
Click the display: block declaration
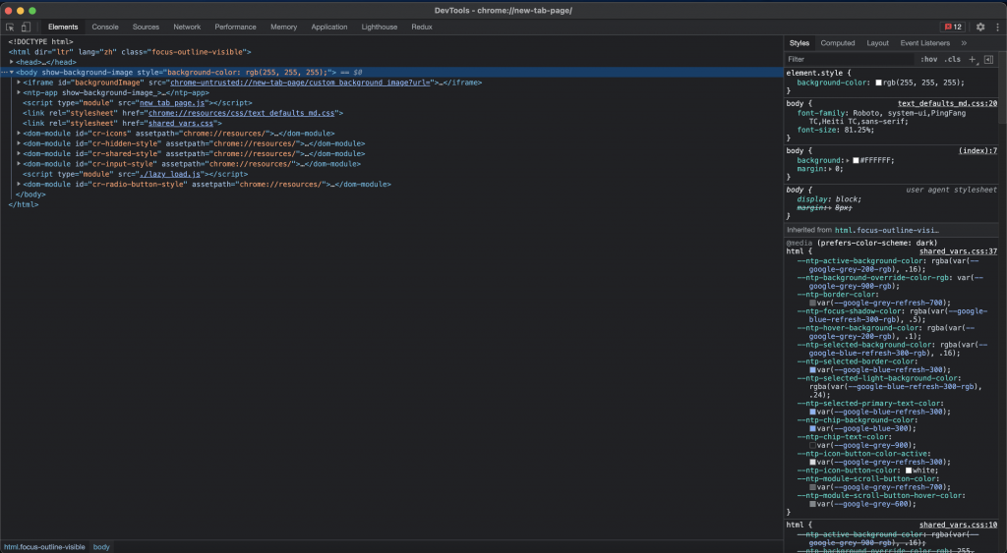click(829, 199)
